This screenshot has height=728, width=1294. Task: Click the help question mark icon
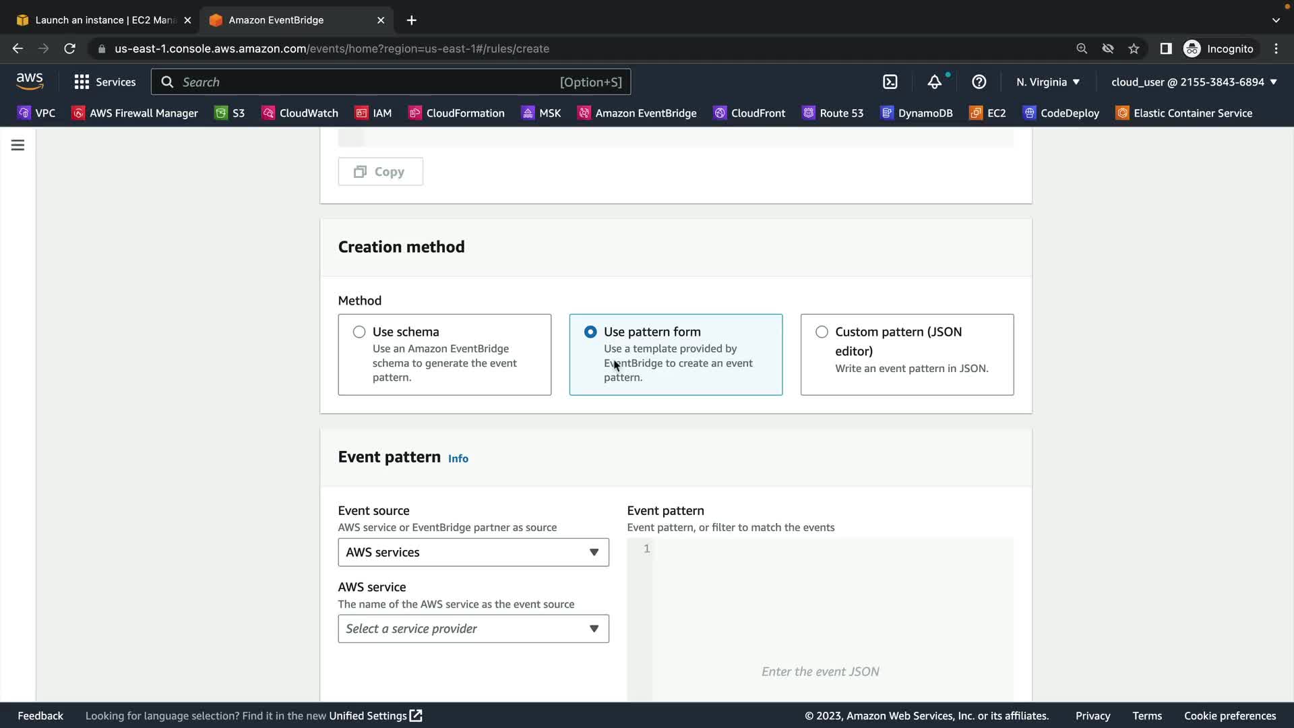979,82
